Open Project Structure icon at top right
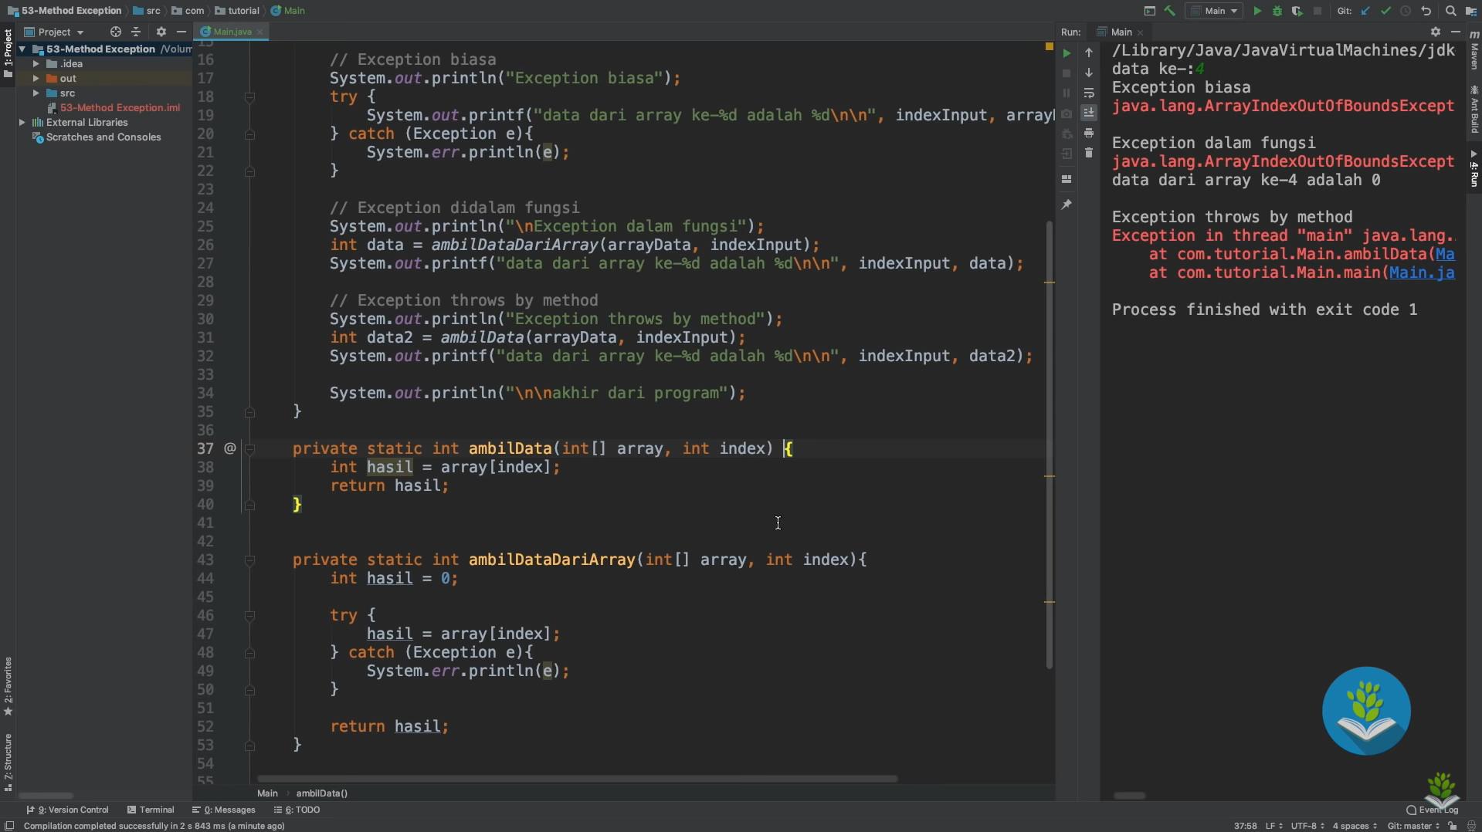 (1470, 11)
